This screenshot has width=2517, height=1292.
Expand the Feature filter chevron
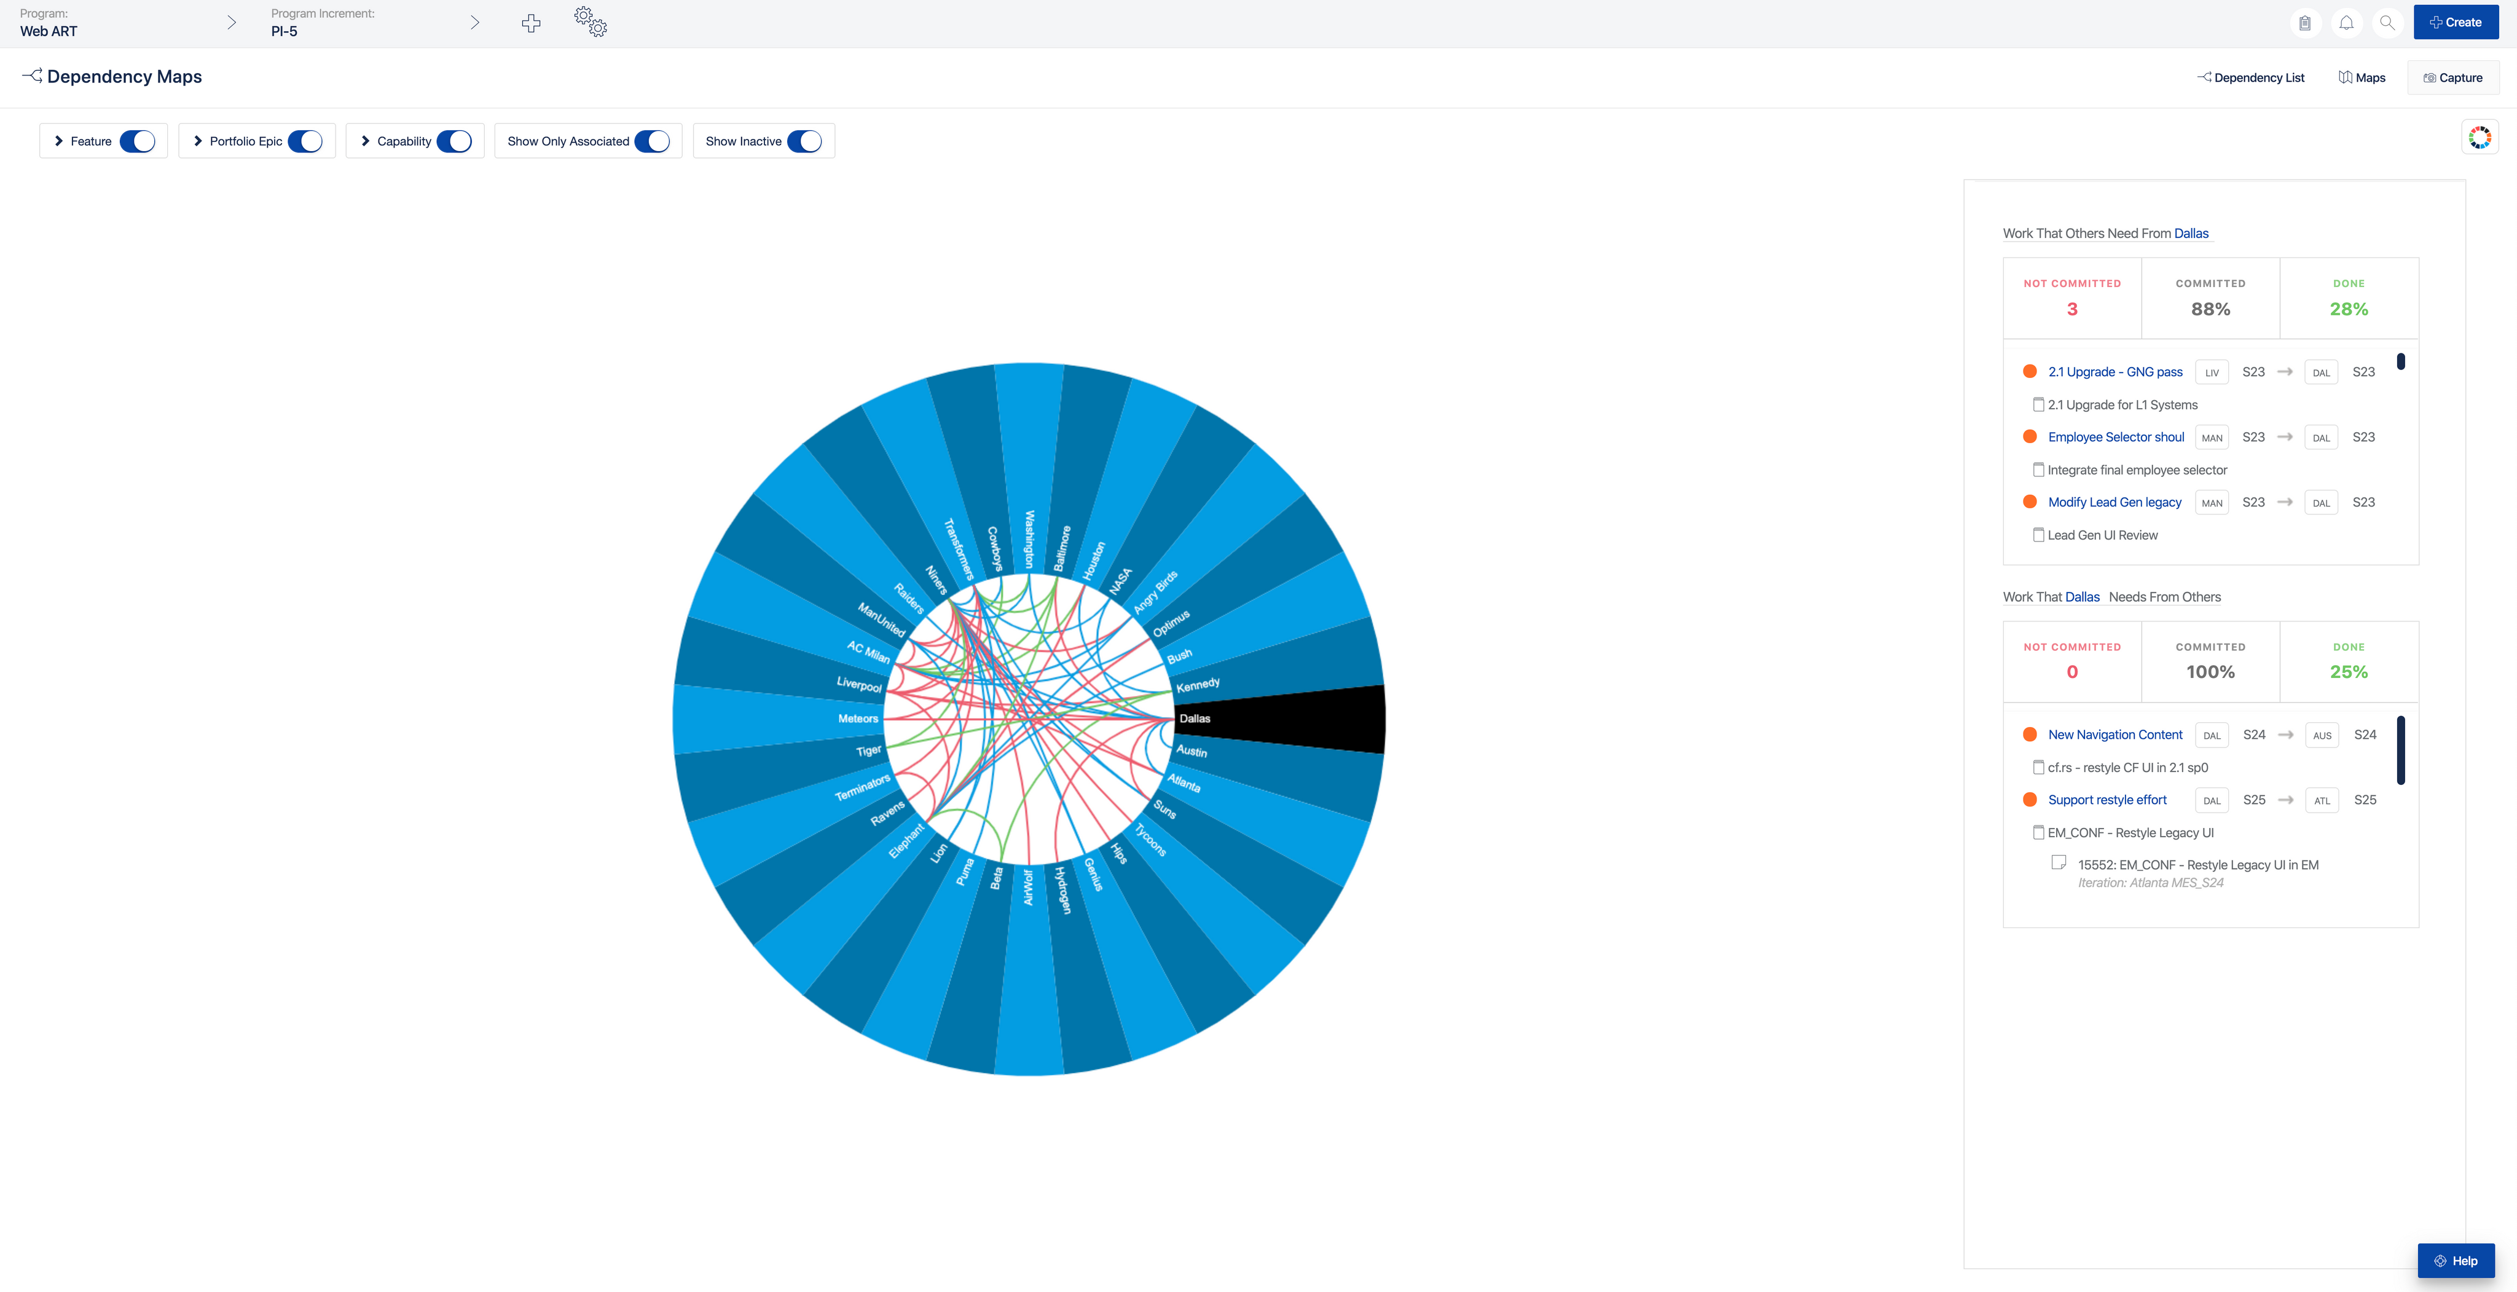coord(58,142)
